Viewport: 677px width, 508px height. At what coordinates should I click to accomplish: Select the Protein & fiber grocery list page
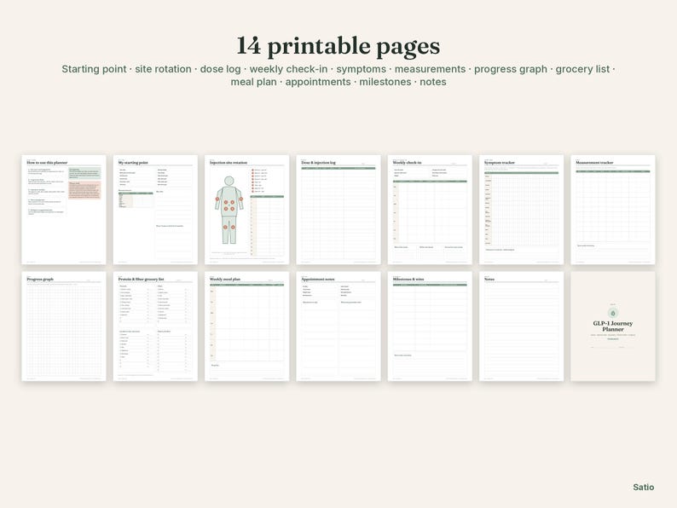(155, 326)
